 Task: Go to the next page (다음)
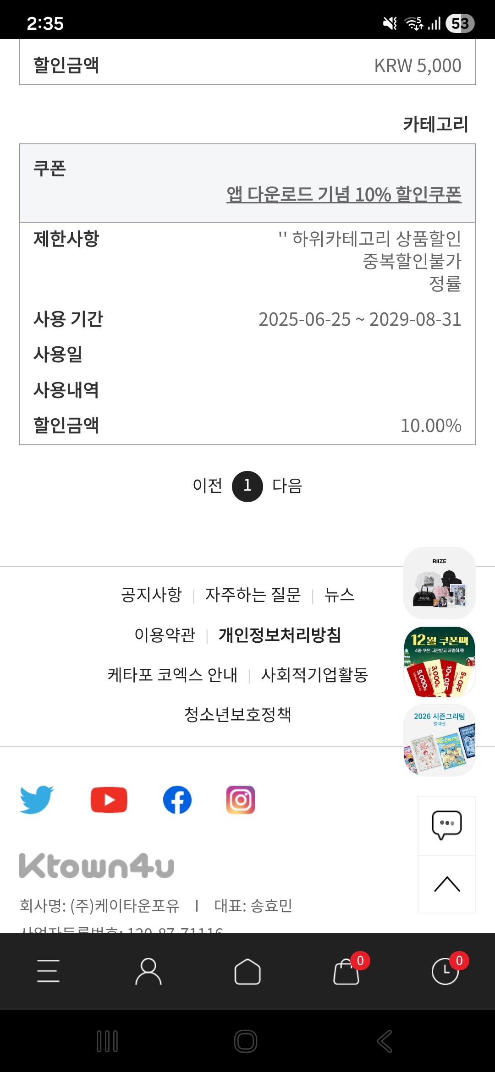point(287,486)
